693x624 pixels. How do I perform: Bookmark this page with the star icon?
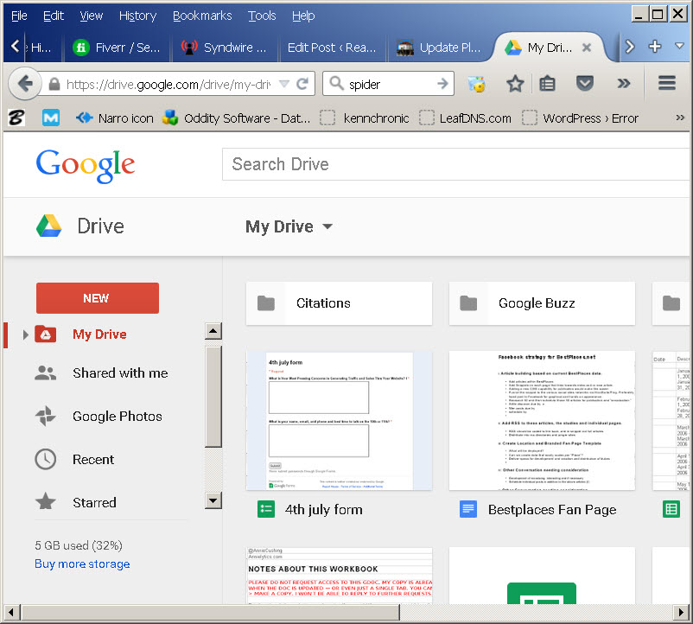coord(515,84)
